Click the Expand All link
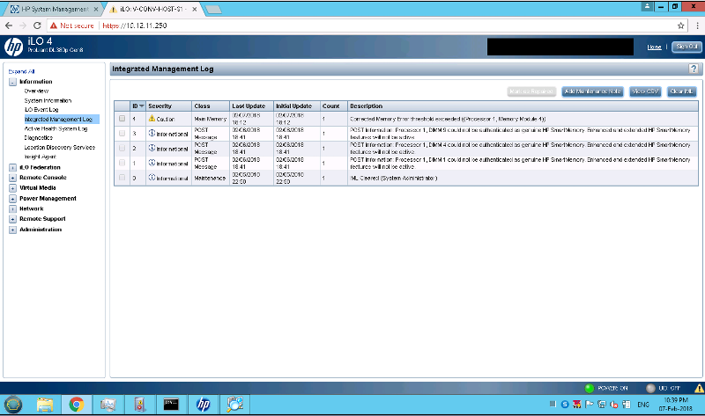705x416 pixels. 21,71
